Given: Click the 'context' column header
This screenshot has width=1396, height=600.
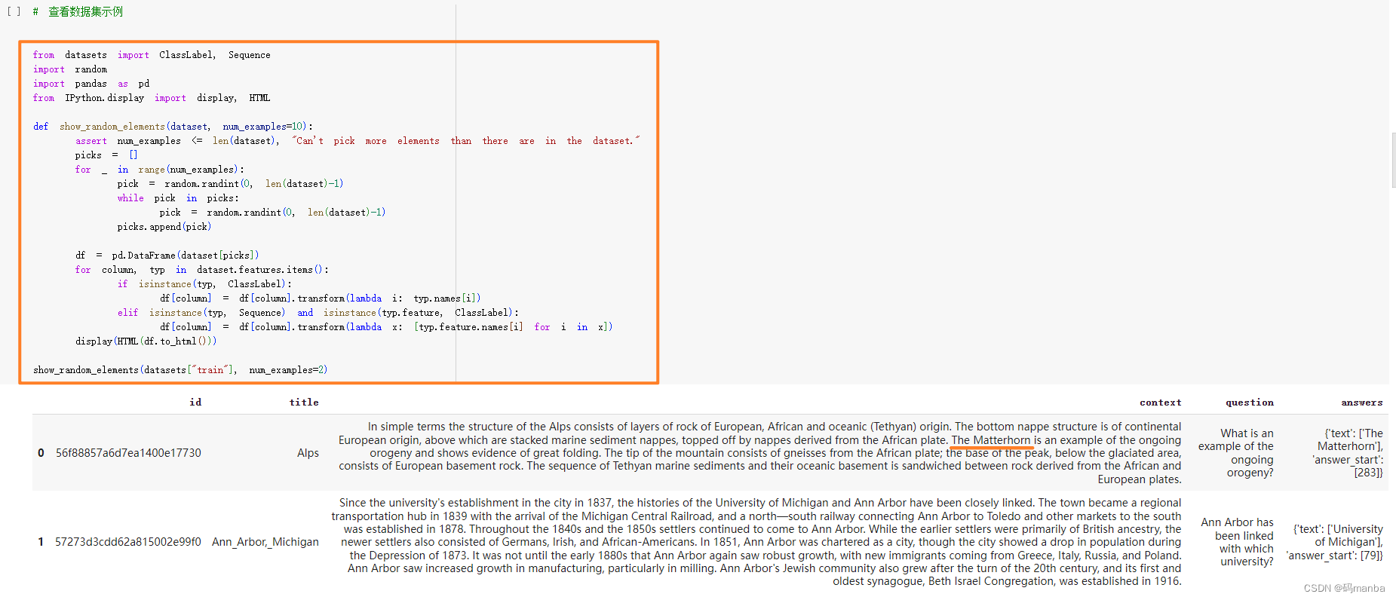Looking at the screenshot, I should coord(1160,403).
